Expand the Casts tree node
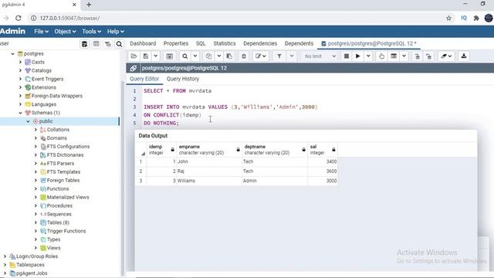The image size is (494, 278). pyautogui.click(x=21, y=62)
